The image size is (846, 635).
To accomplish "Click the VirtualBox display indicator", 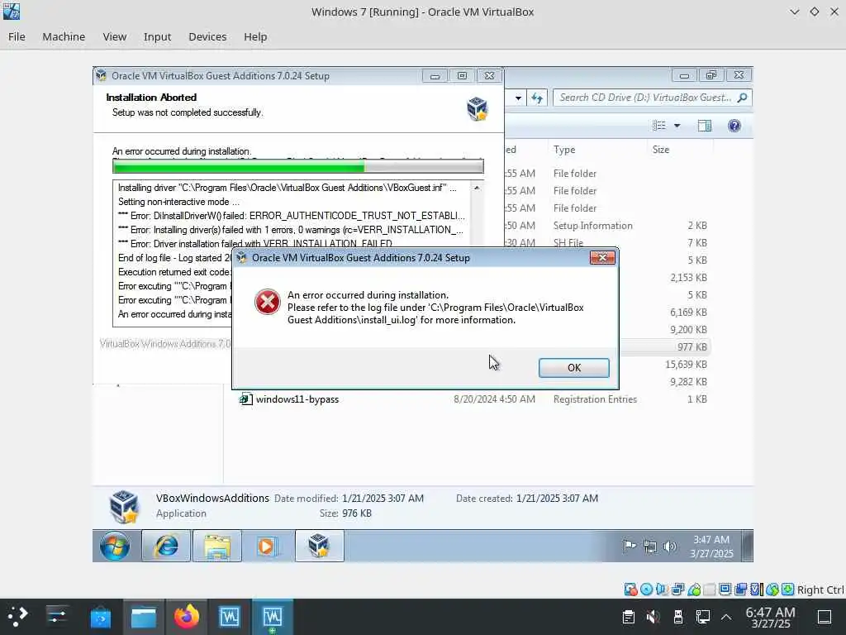I will point(725,590).
